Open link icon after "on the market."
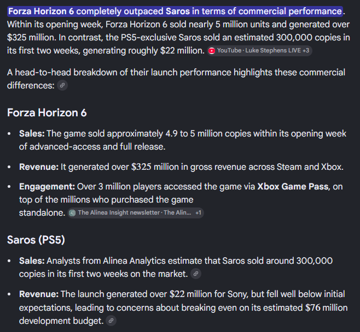The width and height of the screenshot is (360, 332). (x=196, y=274)
